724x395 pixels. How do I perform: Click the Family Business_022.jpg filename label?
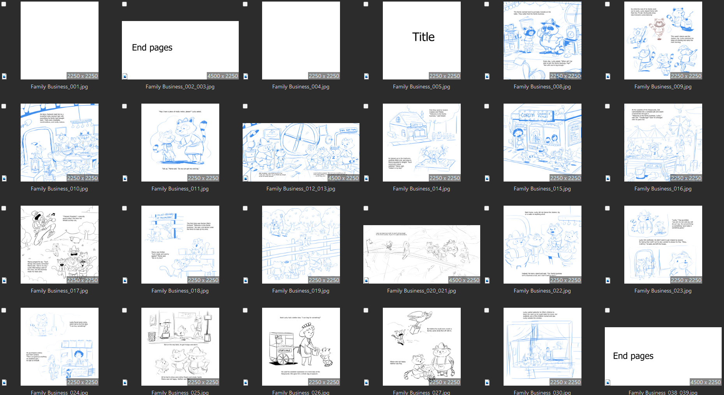(x=542, y=291)
